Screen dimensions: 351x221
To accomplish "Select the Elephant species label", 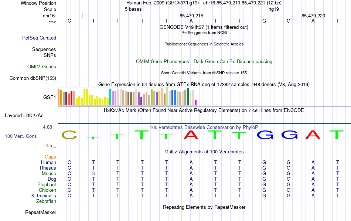I will pos(47,184).
